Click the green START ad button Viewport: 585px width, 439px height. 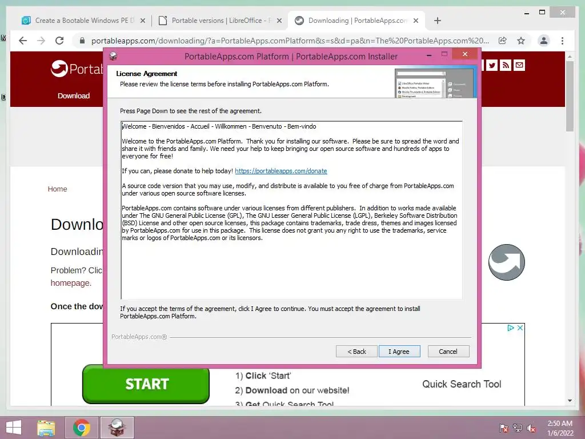tap(146, 384)
